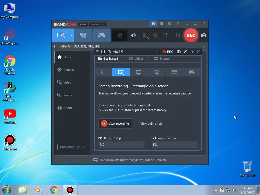260x195 pixels.
Task: Switch to Game recording mode
Action: (x=101, y=35)
